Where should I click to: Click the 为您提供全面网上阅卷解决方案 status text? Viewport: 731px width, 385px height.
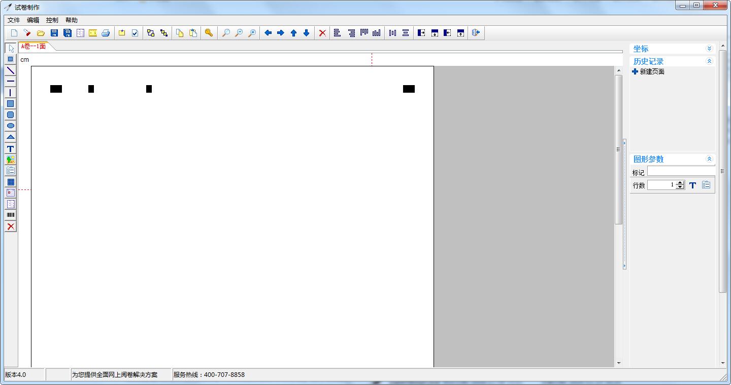pyautogui.click(x=115, y=375)
